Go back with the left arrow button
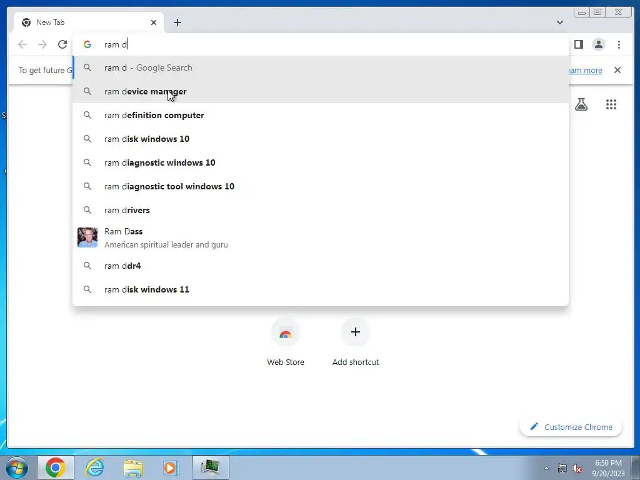Viewport: 640px width, 480px height. [22, 44]
